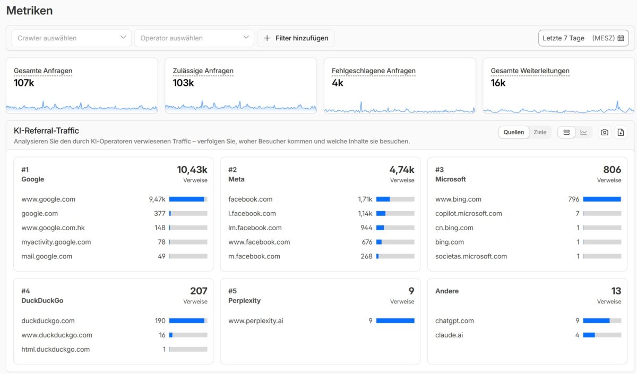
Task: Click the KI-Referral-Traffic section title
Action: (x=47, y=131)
